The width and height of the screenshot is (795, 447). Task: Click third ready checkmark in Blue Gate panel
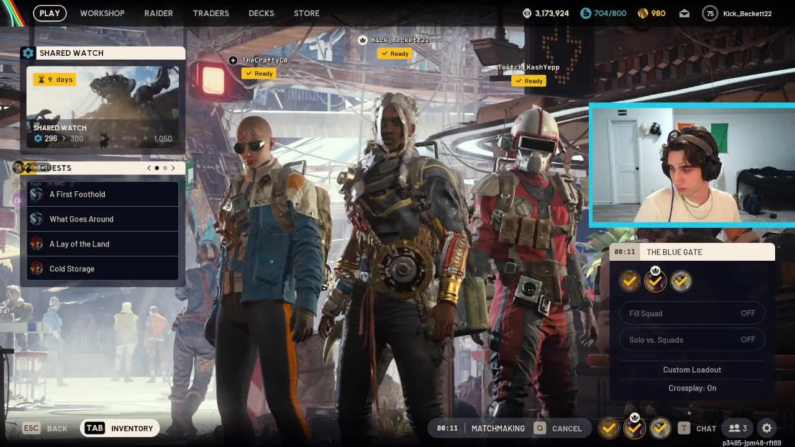click(681, 281)
